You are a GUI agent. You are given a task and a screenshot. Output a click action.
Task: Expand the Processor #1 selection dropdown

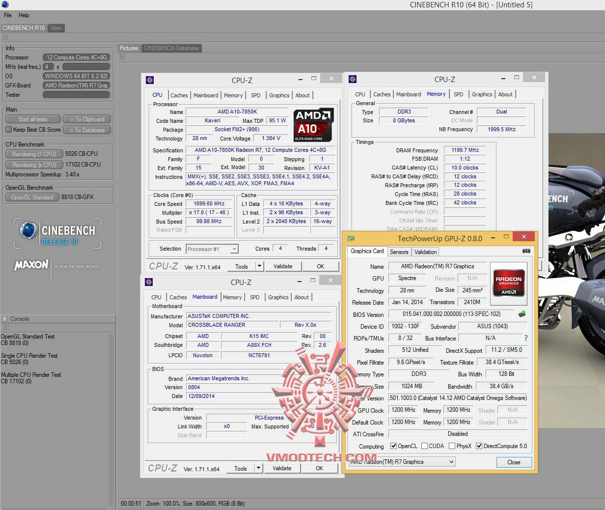(x=234, y=249)
